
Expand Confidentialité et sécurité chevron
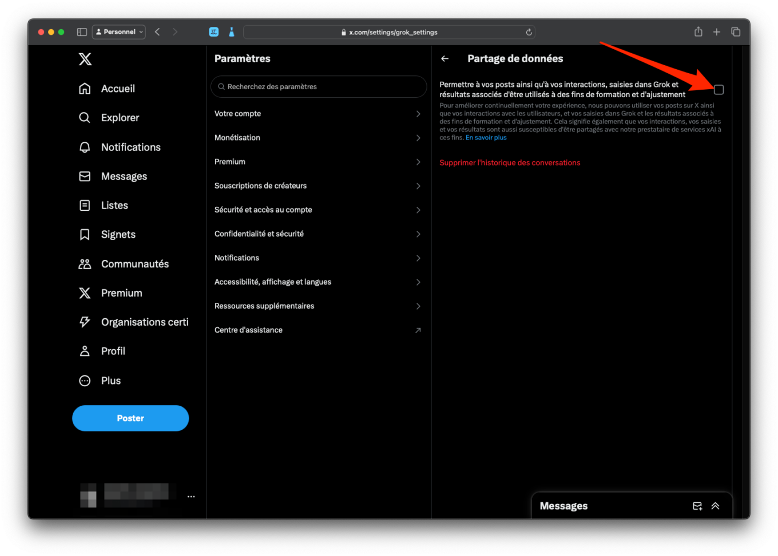[x=418, y=234]
